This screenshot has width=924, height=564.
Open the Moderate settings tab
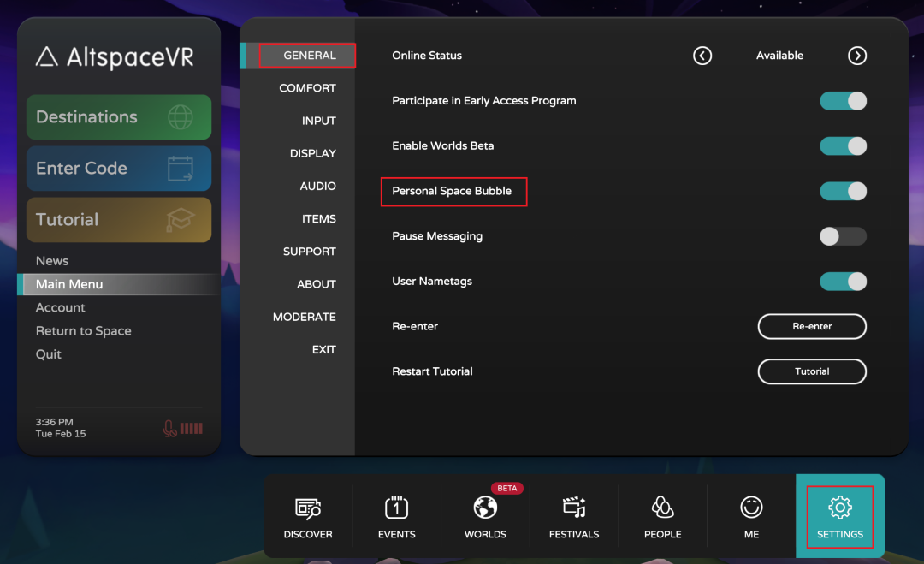(x=304, y=317)
